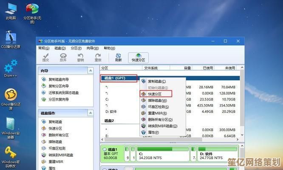Click the 刷新 (Refresh) toolbar icon
283x170 pixels.
[118, 57]
